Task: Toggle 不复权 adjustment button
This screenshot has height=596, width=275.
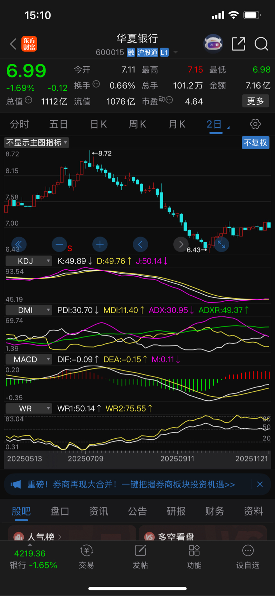Action: (x=256, y=143)
